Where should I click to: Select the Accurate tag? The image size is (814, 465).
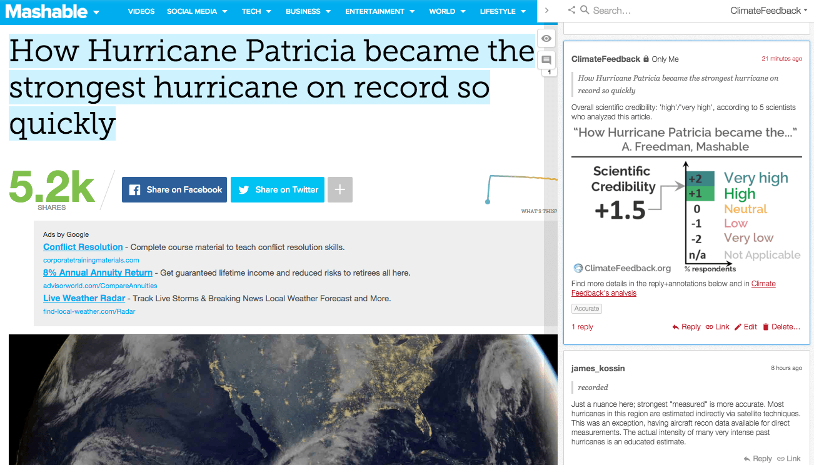pos(586,308)
